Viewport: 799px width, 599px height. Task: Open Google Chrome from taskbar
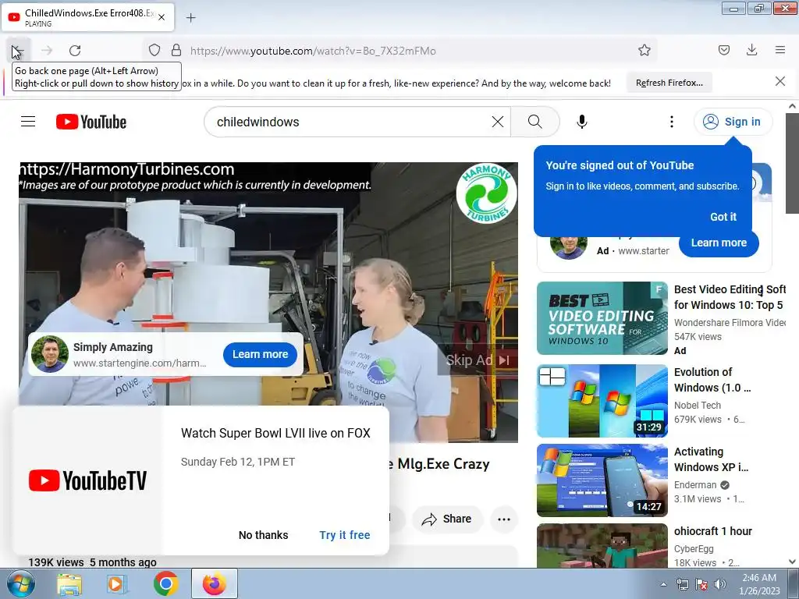pyautogui.click(x=166, y=583)
